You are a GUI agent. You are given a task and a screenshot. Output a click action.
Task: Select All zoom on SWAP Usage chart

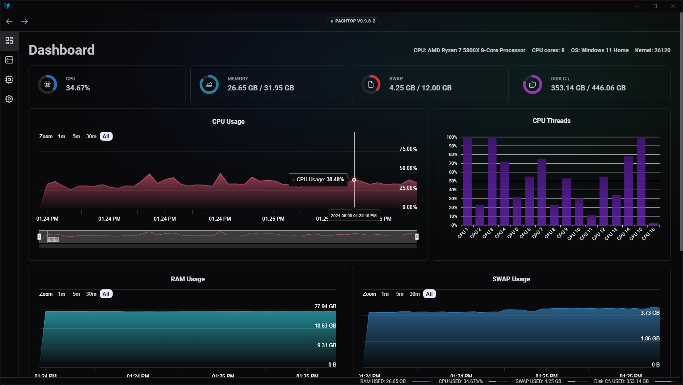[x=429, y=294]
